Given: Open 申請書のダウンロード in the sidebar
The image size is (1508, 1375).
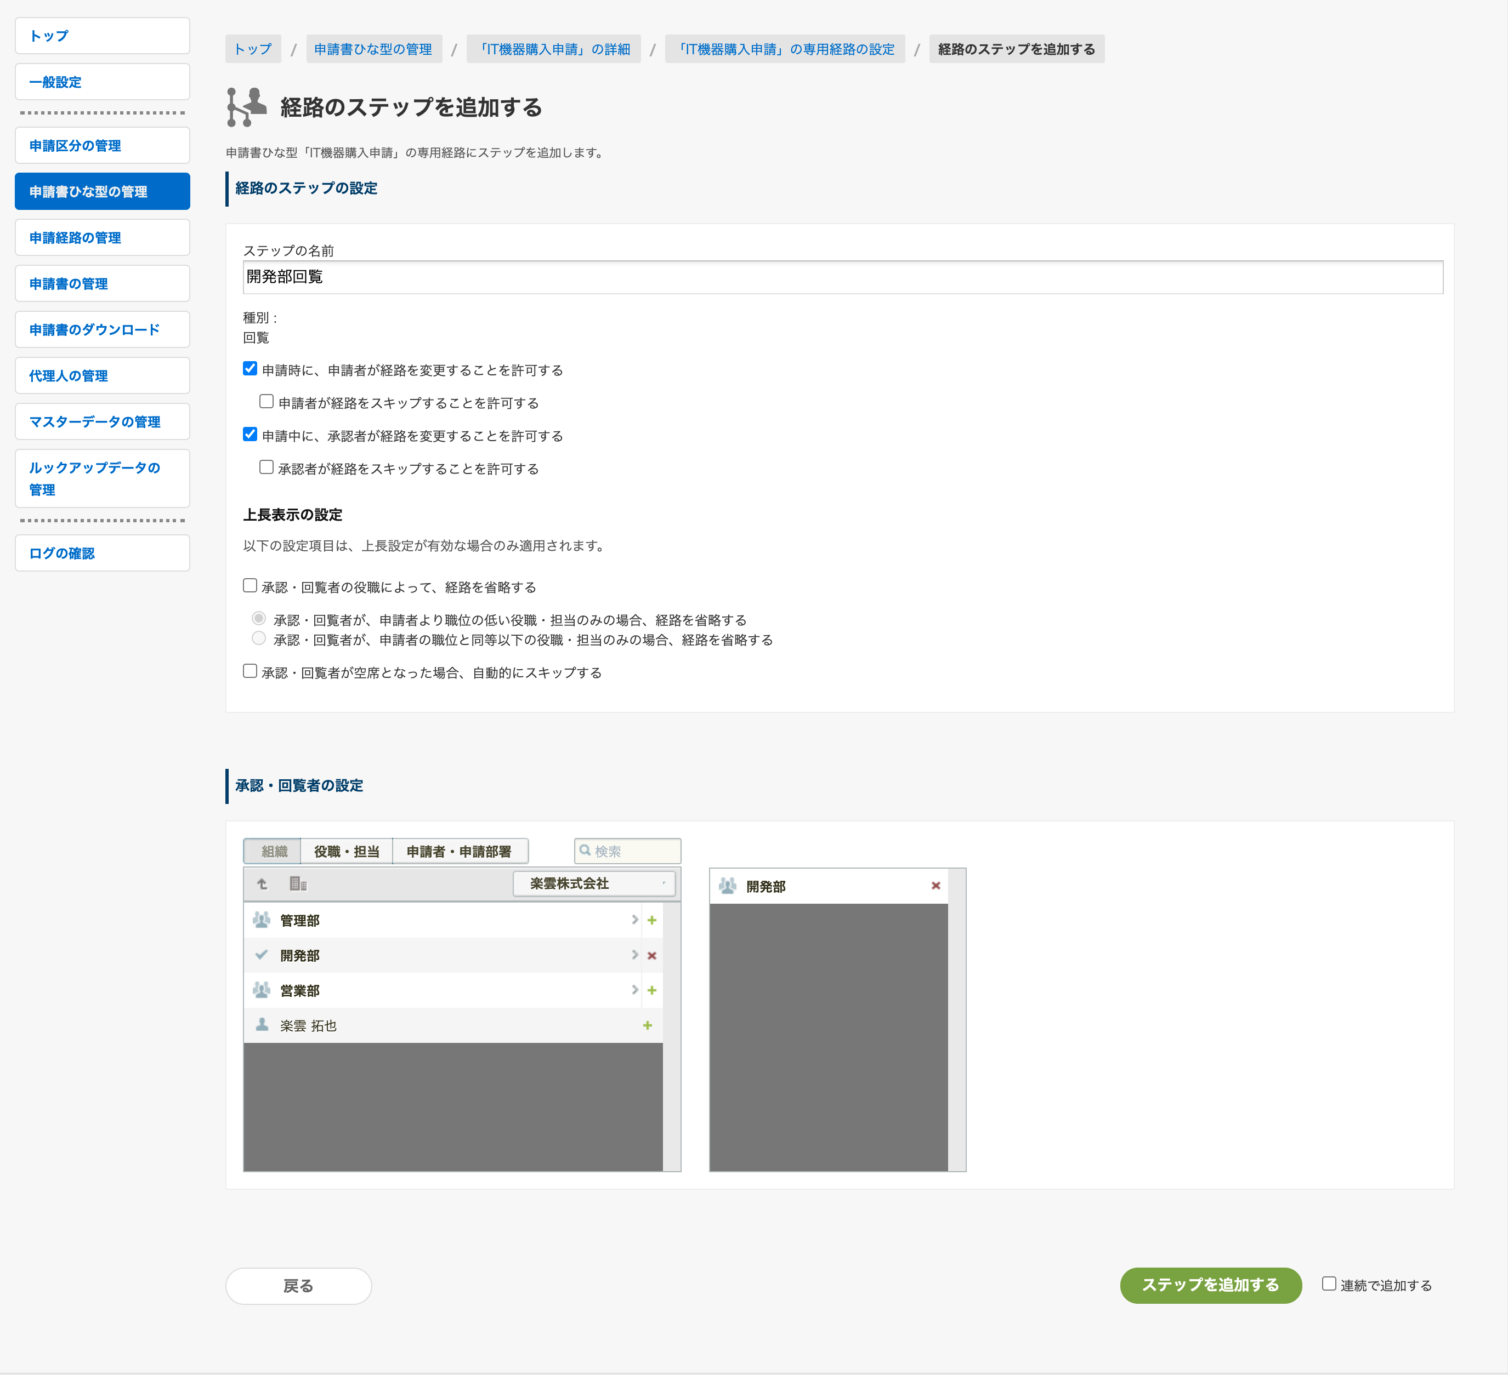Looking at the screenshot, I should (103, 330).
